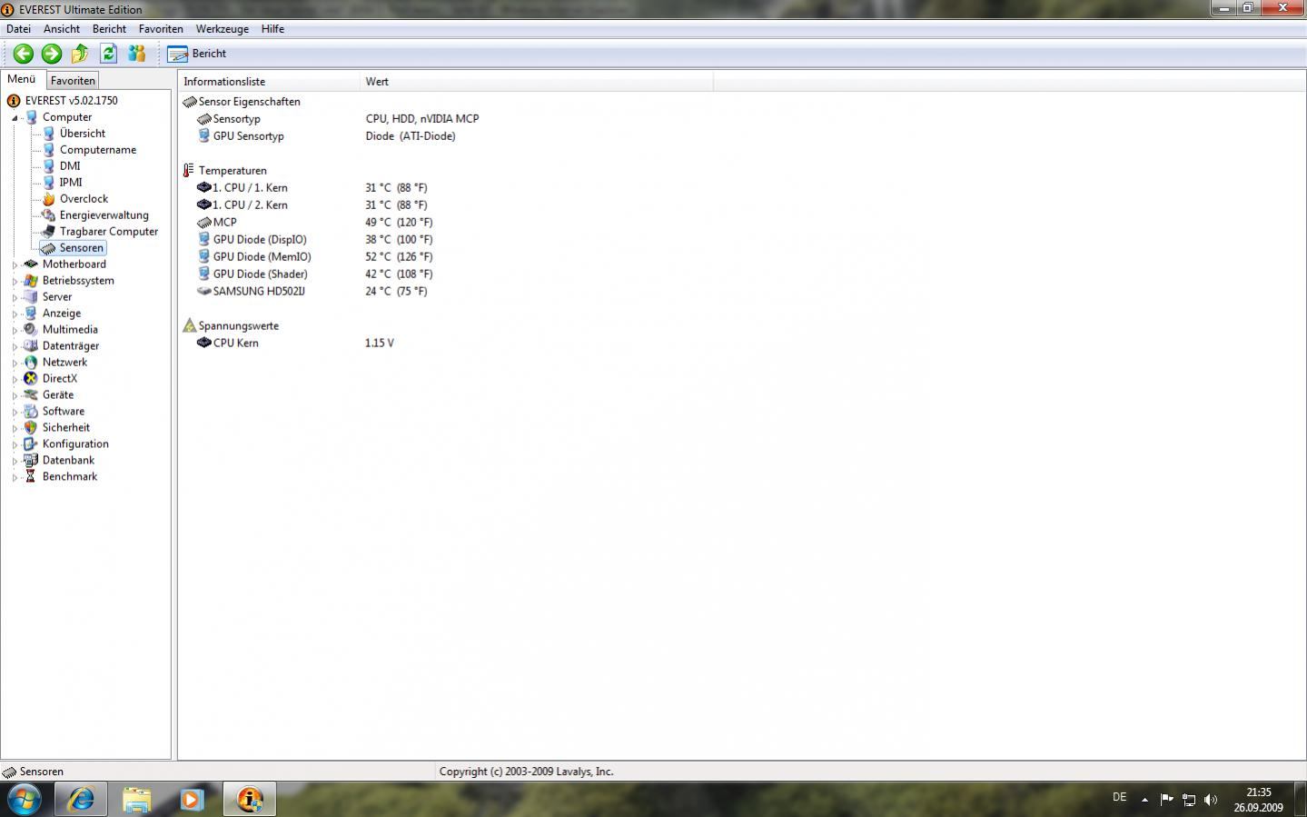Expand the Motherboard tree node
Image resolution: width=1307 pixels, height=817 pixels.
(x=15, y=264)
